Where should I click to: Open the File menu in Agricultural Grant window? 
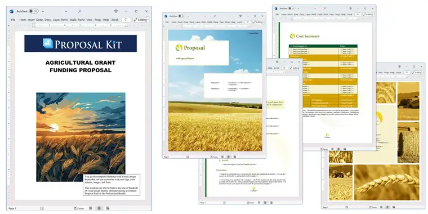13,20
